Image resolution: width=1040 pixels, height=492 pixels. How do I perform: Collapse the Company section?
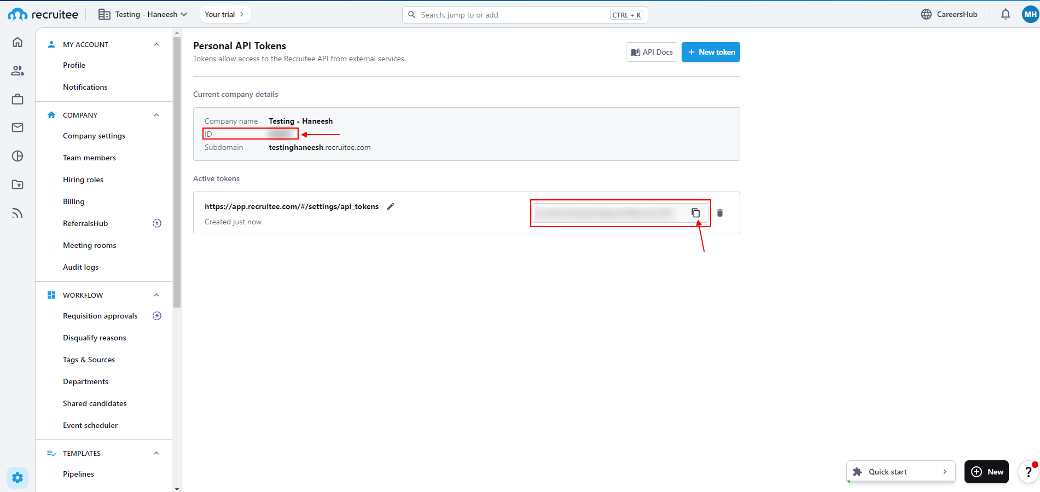click(x=156, y=115)
